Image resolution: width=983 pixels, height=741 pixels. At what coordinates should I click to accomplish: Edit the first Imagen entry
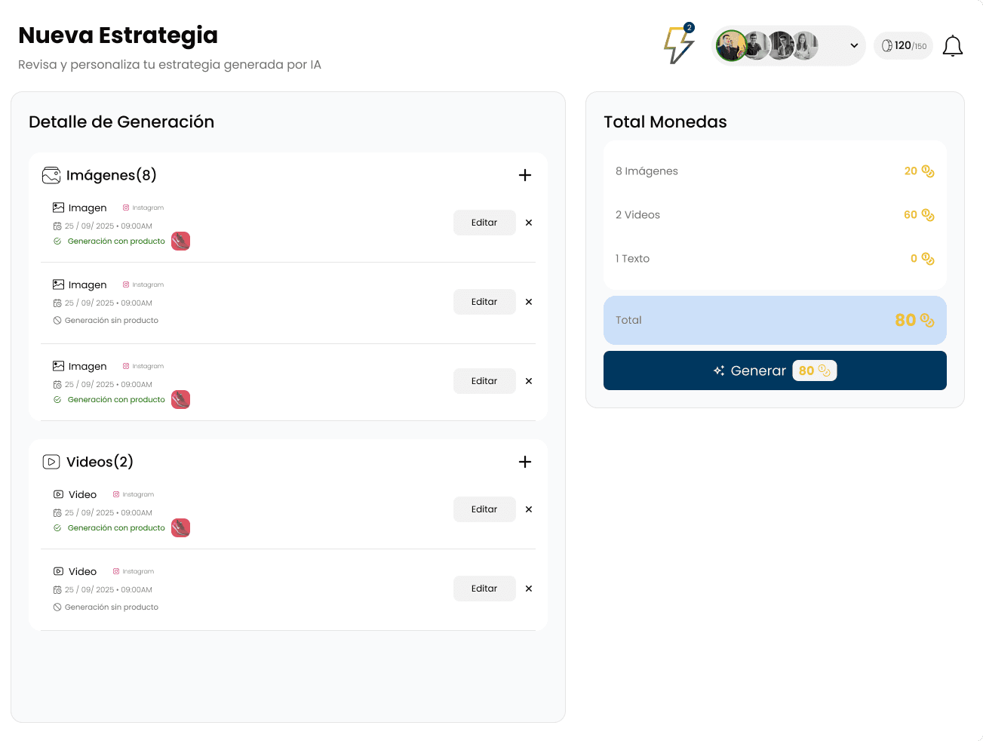click(484, 223)
